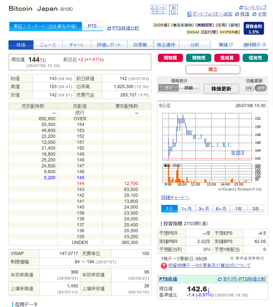Open PTS株価比較 link

pyautogui.click(x=126, y=28)
